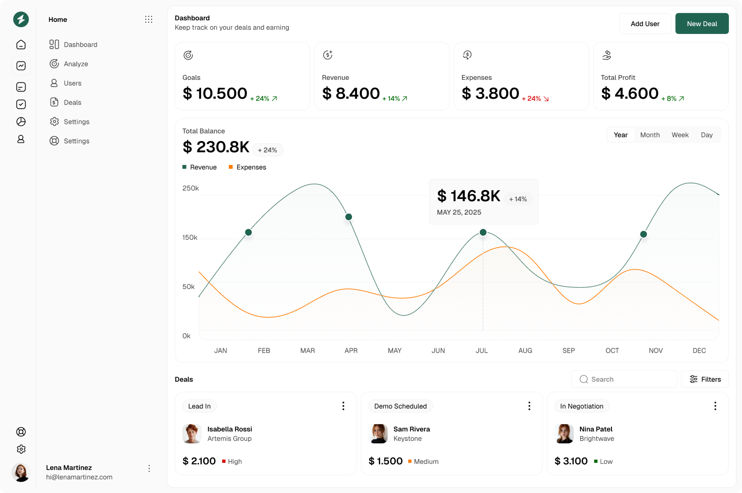This screenshot has height=493, width=742.
Task: Switch chart range to Week
Action: 680,135
